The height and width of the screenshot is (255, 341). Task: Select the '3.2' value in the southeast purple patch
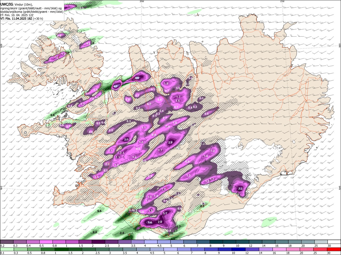[240, 189]
